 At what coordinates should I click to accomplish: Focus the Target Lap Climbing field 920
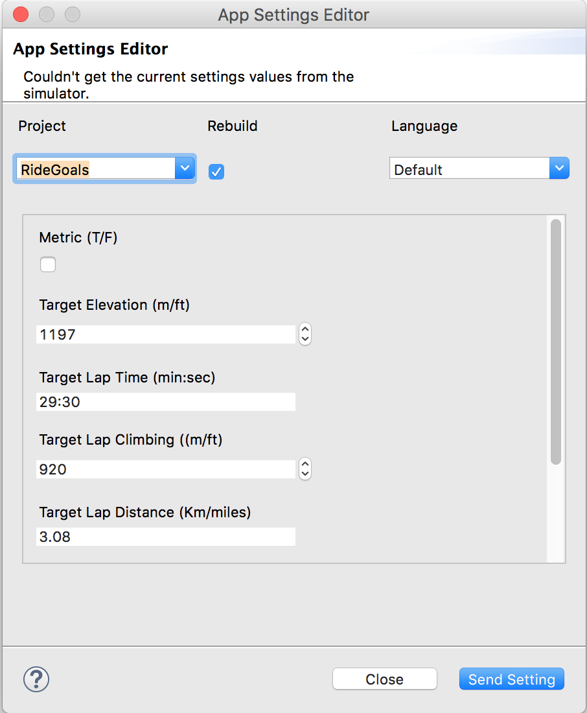[166, 469]
